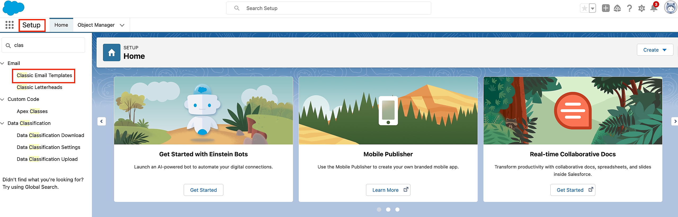Open the user profile avatar
This screenshot has width=678, height=217.
coord(670,8)
